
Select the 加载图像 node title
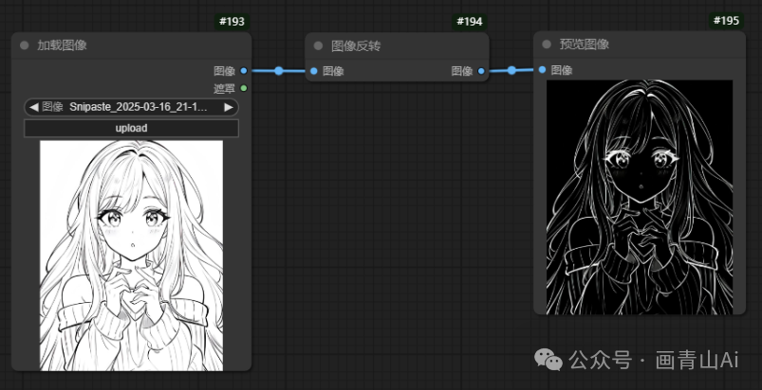pyautogui.click(x=63, y=45)
